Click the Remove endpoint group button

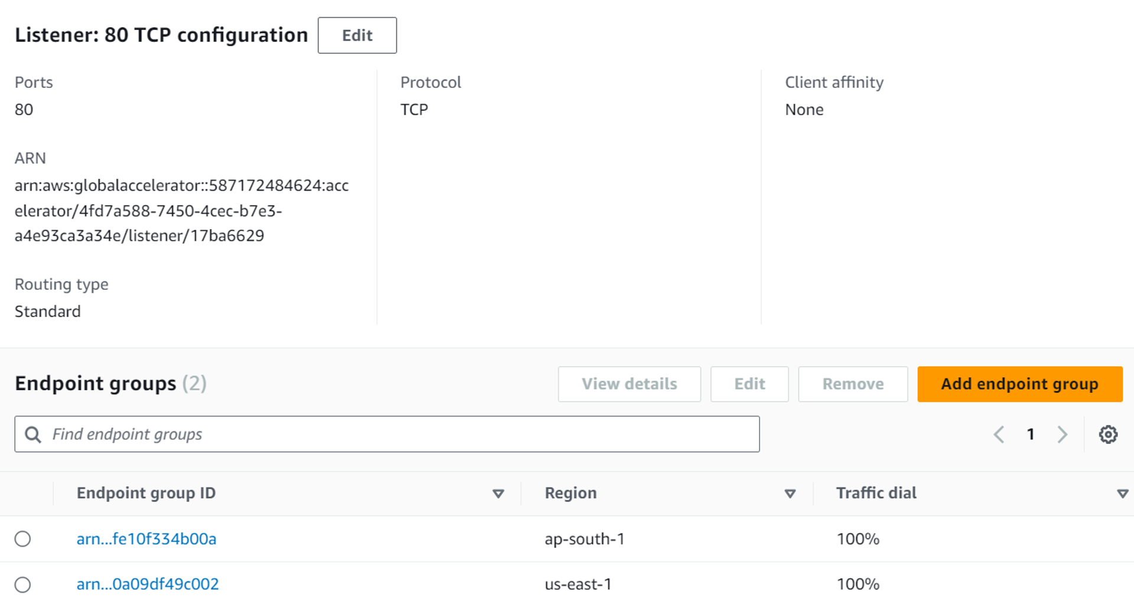click(852, 384)
